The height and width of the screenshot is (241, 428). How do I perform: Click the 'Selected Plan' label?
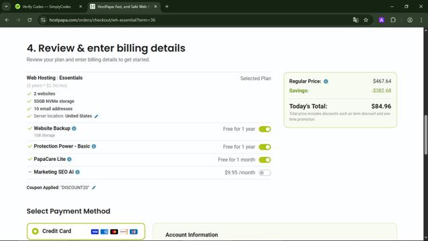(255, 78)
